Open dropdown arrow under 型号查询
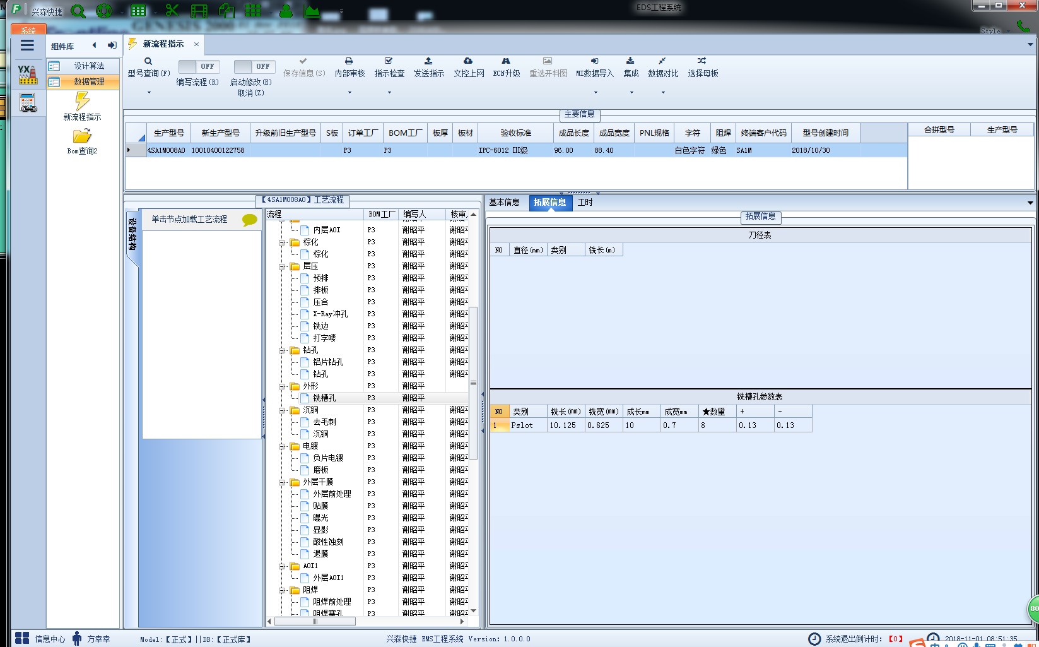The image size is (1039, 647). (149, 93)
